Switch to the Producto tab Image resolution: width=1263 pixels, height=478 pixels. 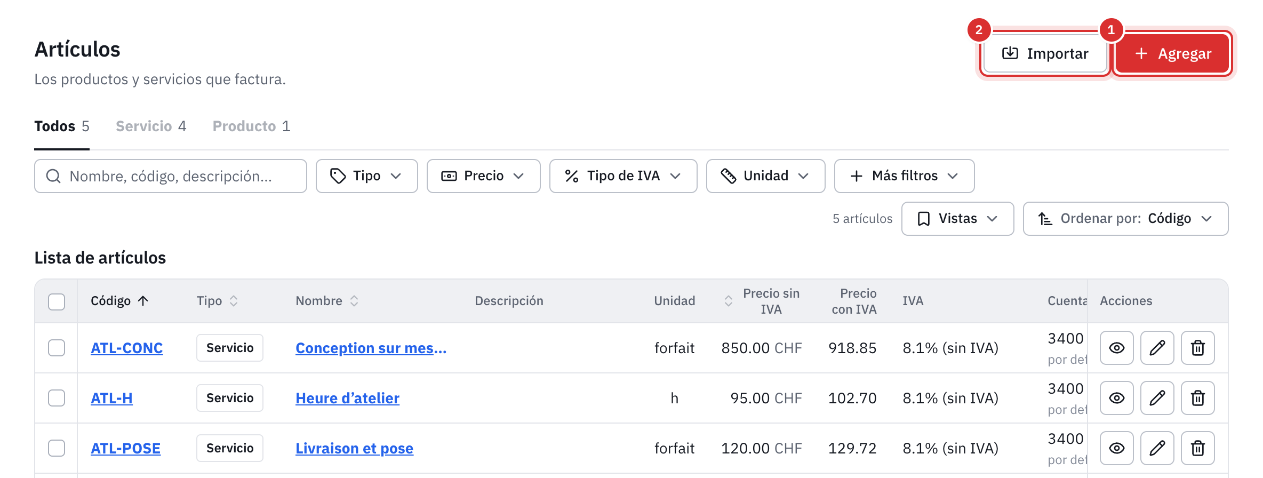point(252,126)
